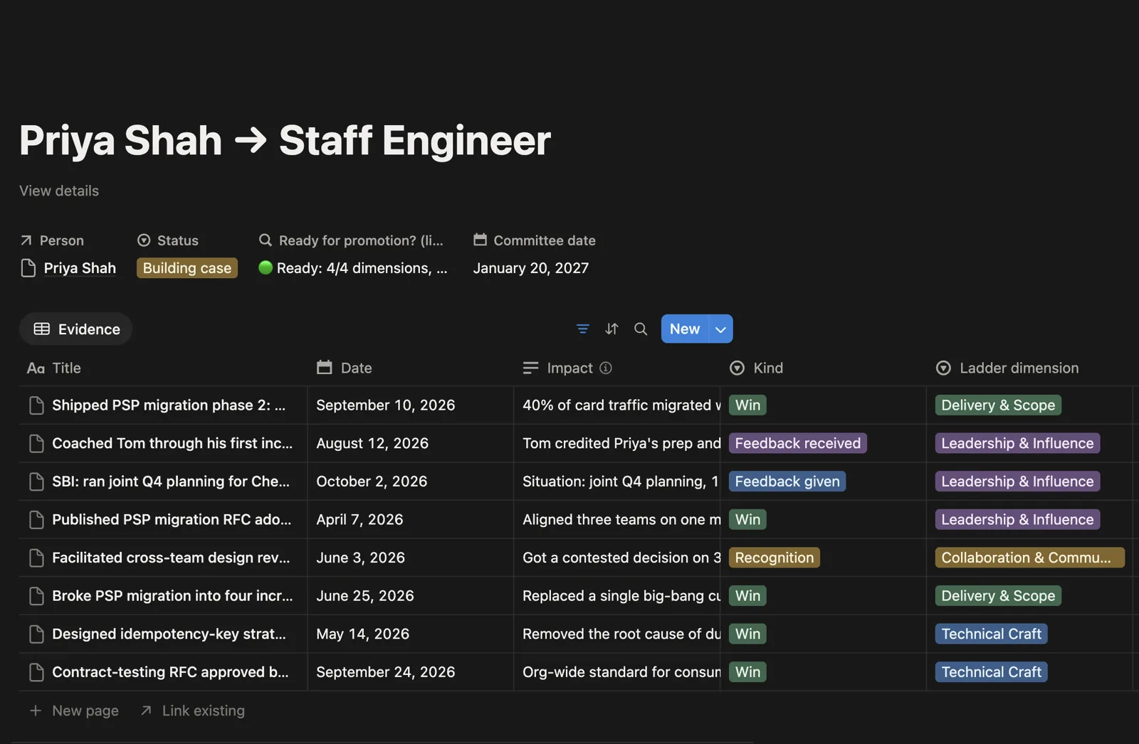Open Facilitated cross-team design rev... title
The height and width of the screenshot is (744, 1139).
(171, 558)
